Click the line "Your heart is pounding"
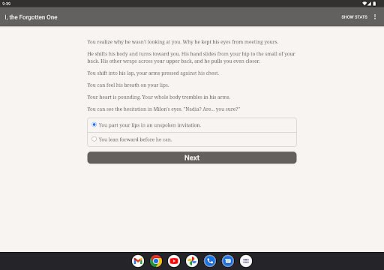The image size is (384, 270). click(x=159, y=97)
